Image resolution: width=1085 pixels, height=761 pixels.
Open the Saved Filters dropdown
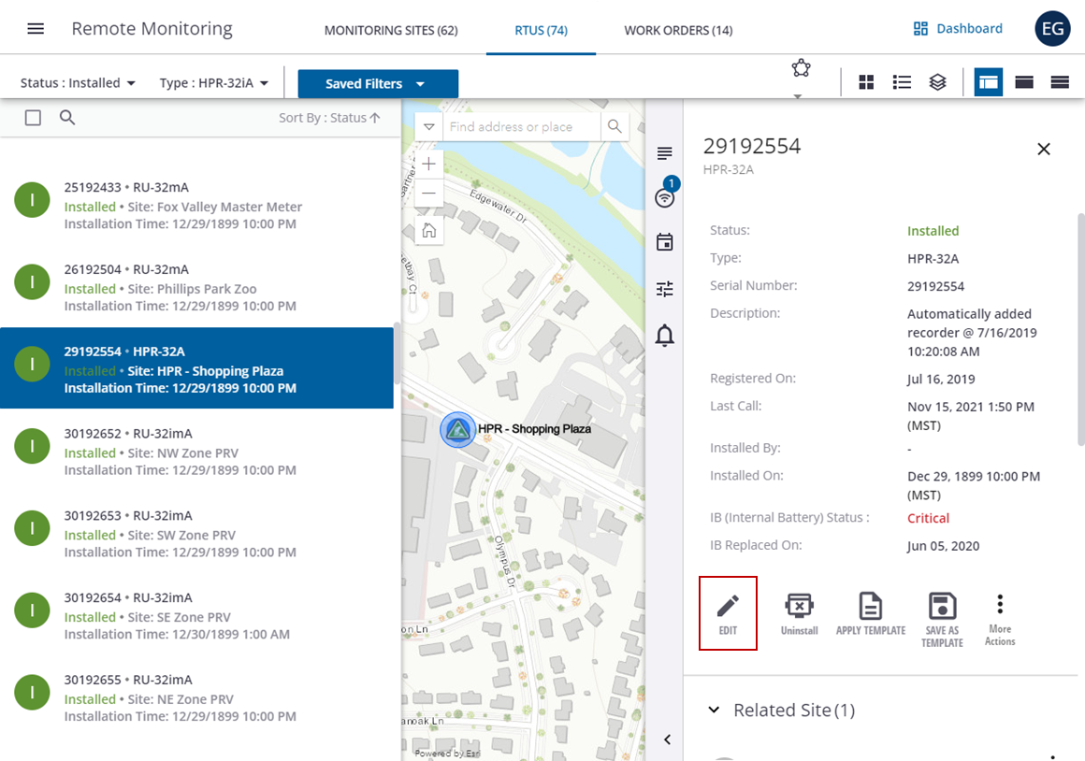[x=377, y=83]
